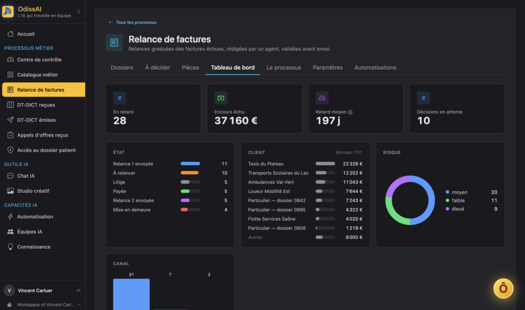Click the blue Relance 1 envoyée bar
525x310 pixels.
tap(190, 163)
